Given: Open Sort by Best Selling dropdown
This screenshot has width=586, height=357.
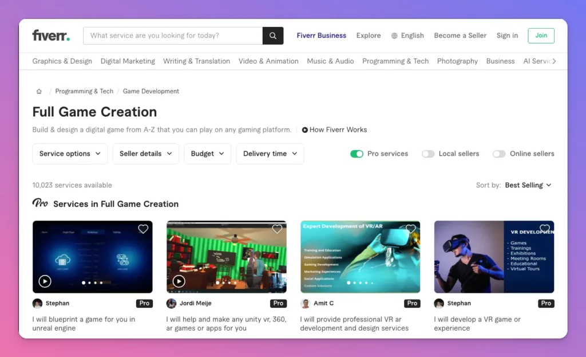Looking at the screenshot, I should coord(528,185).
